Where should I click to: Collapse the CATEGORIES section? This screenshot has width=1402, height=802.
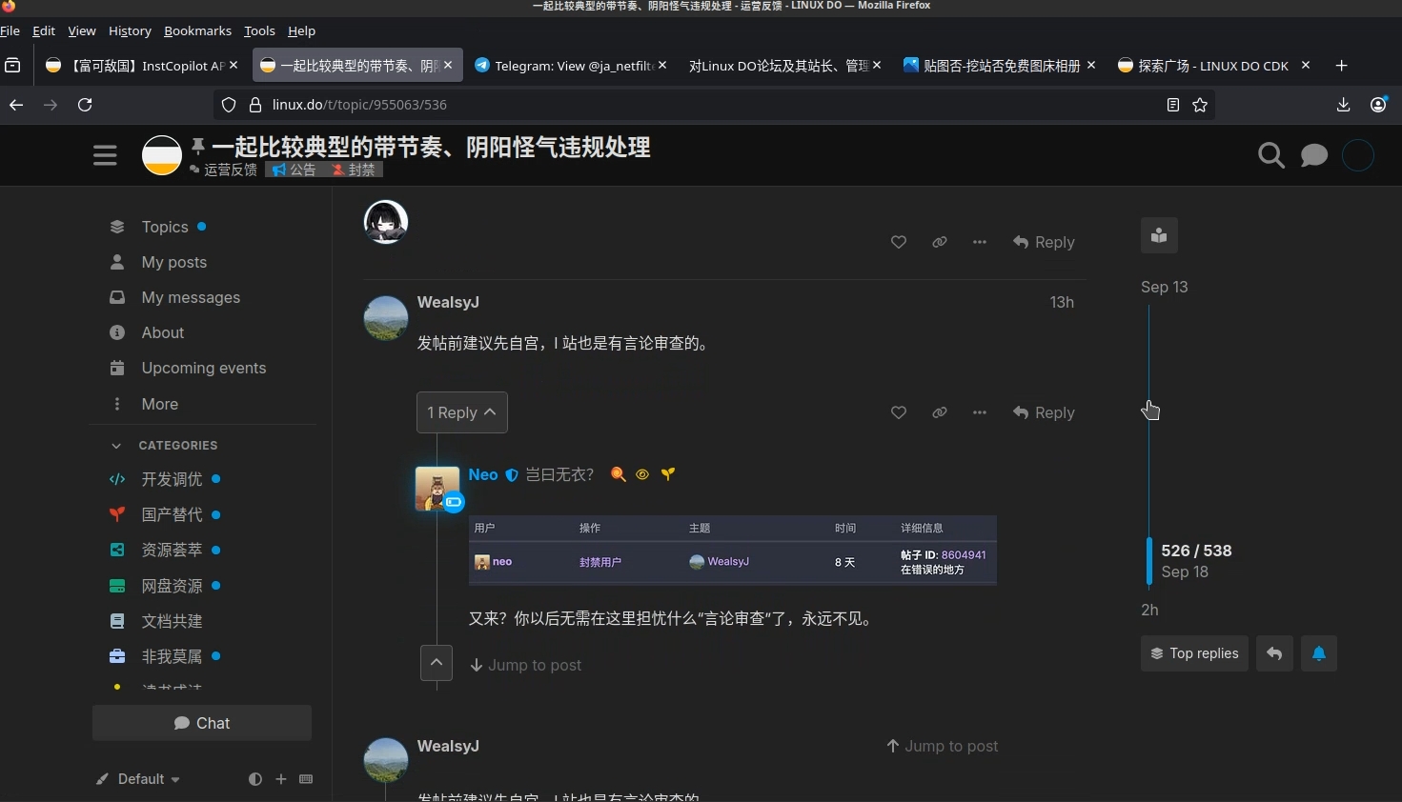click(x=116, y=445)
